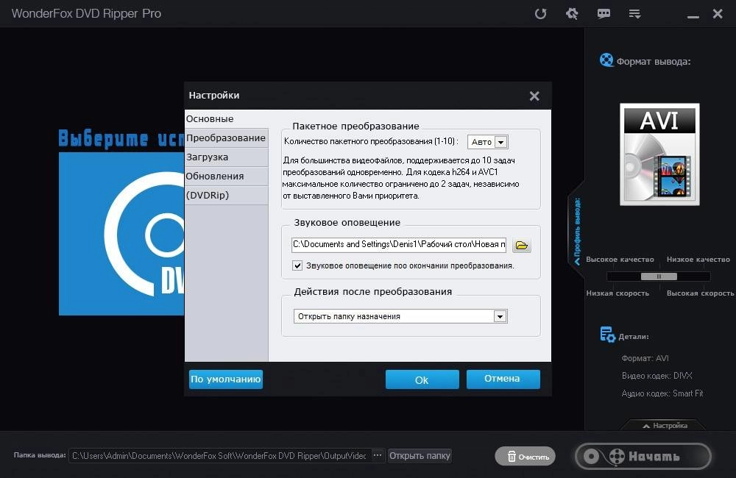Open settings via the gear icon

572,13
